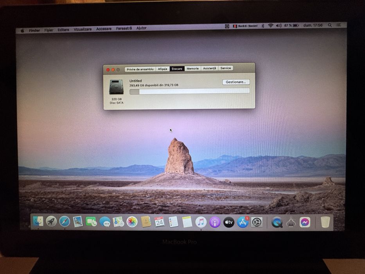This screenshot has width=365, height=274.
Task: Open Podcasts purple icon
Action: click(215, 222)
